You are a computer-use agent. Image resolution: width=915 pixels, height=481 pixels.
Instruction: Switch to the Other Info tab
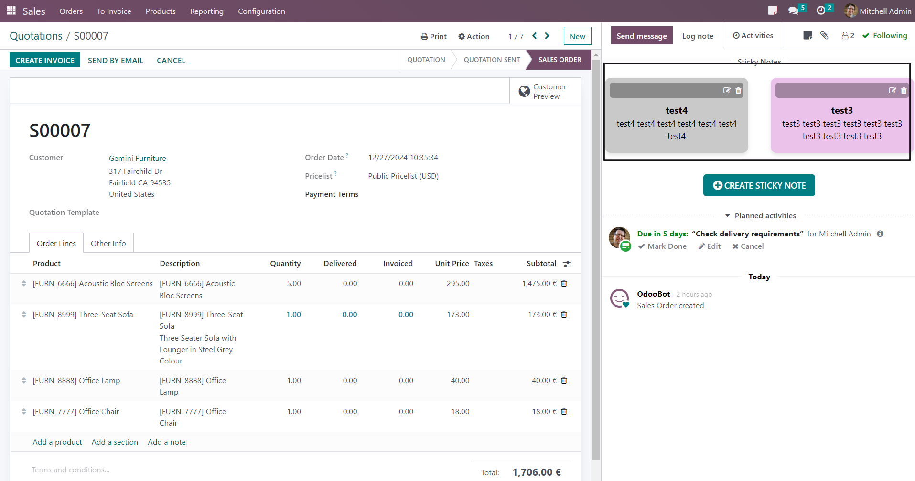click(108, 243)
